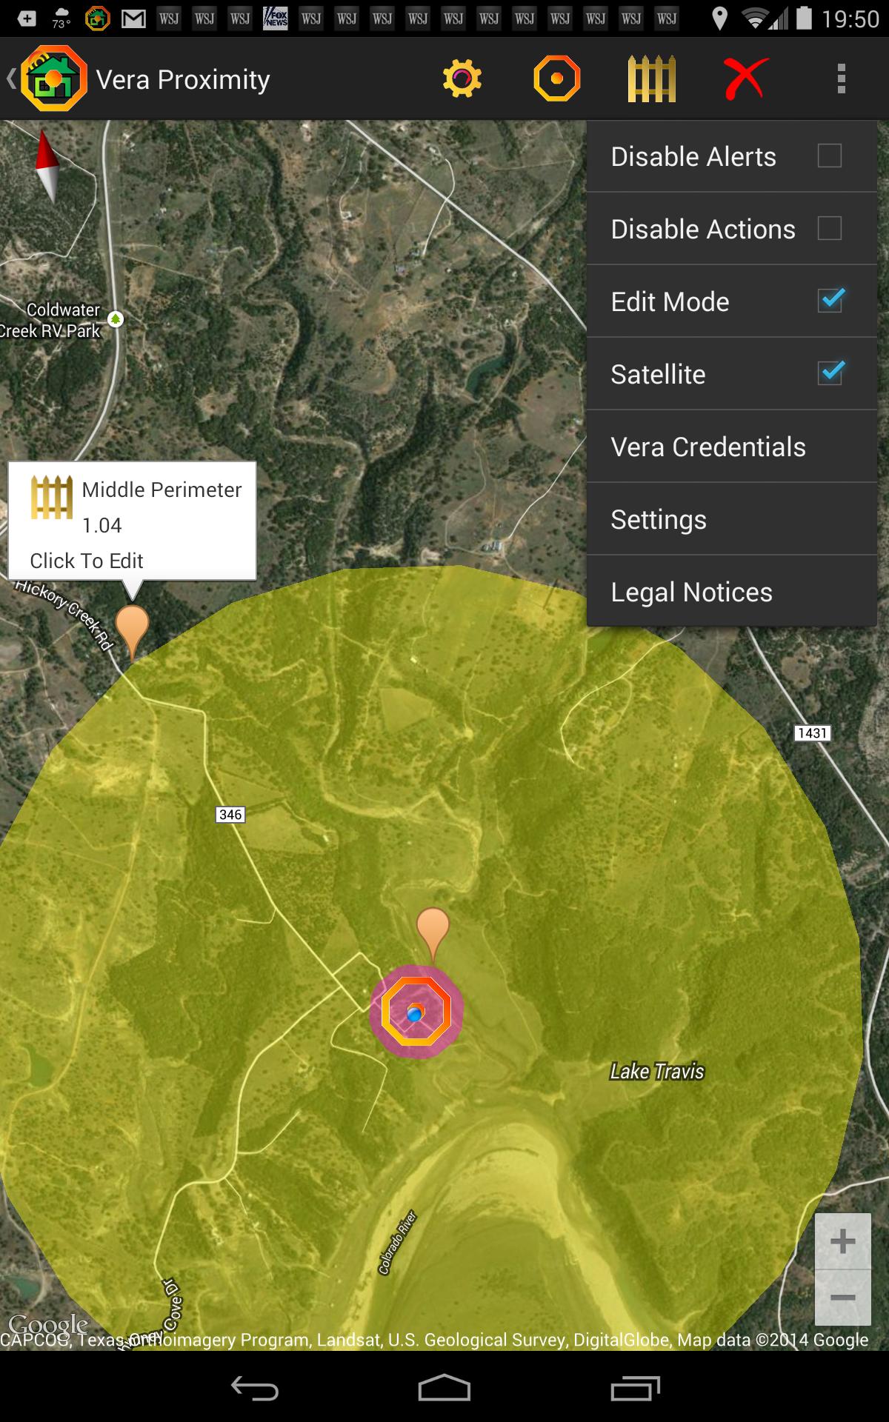Tap the 1431 road shield label
Image resolution: width=889 pixels, height=1422 pixels.
click(x=812, y=733)
